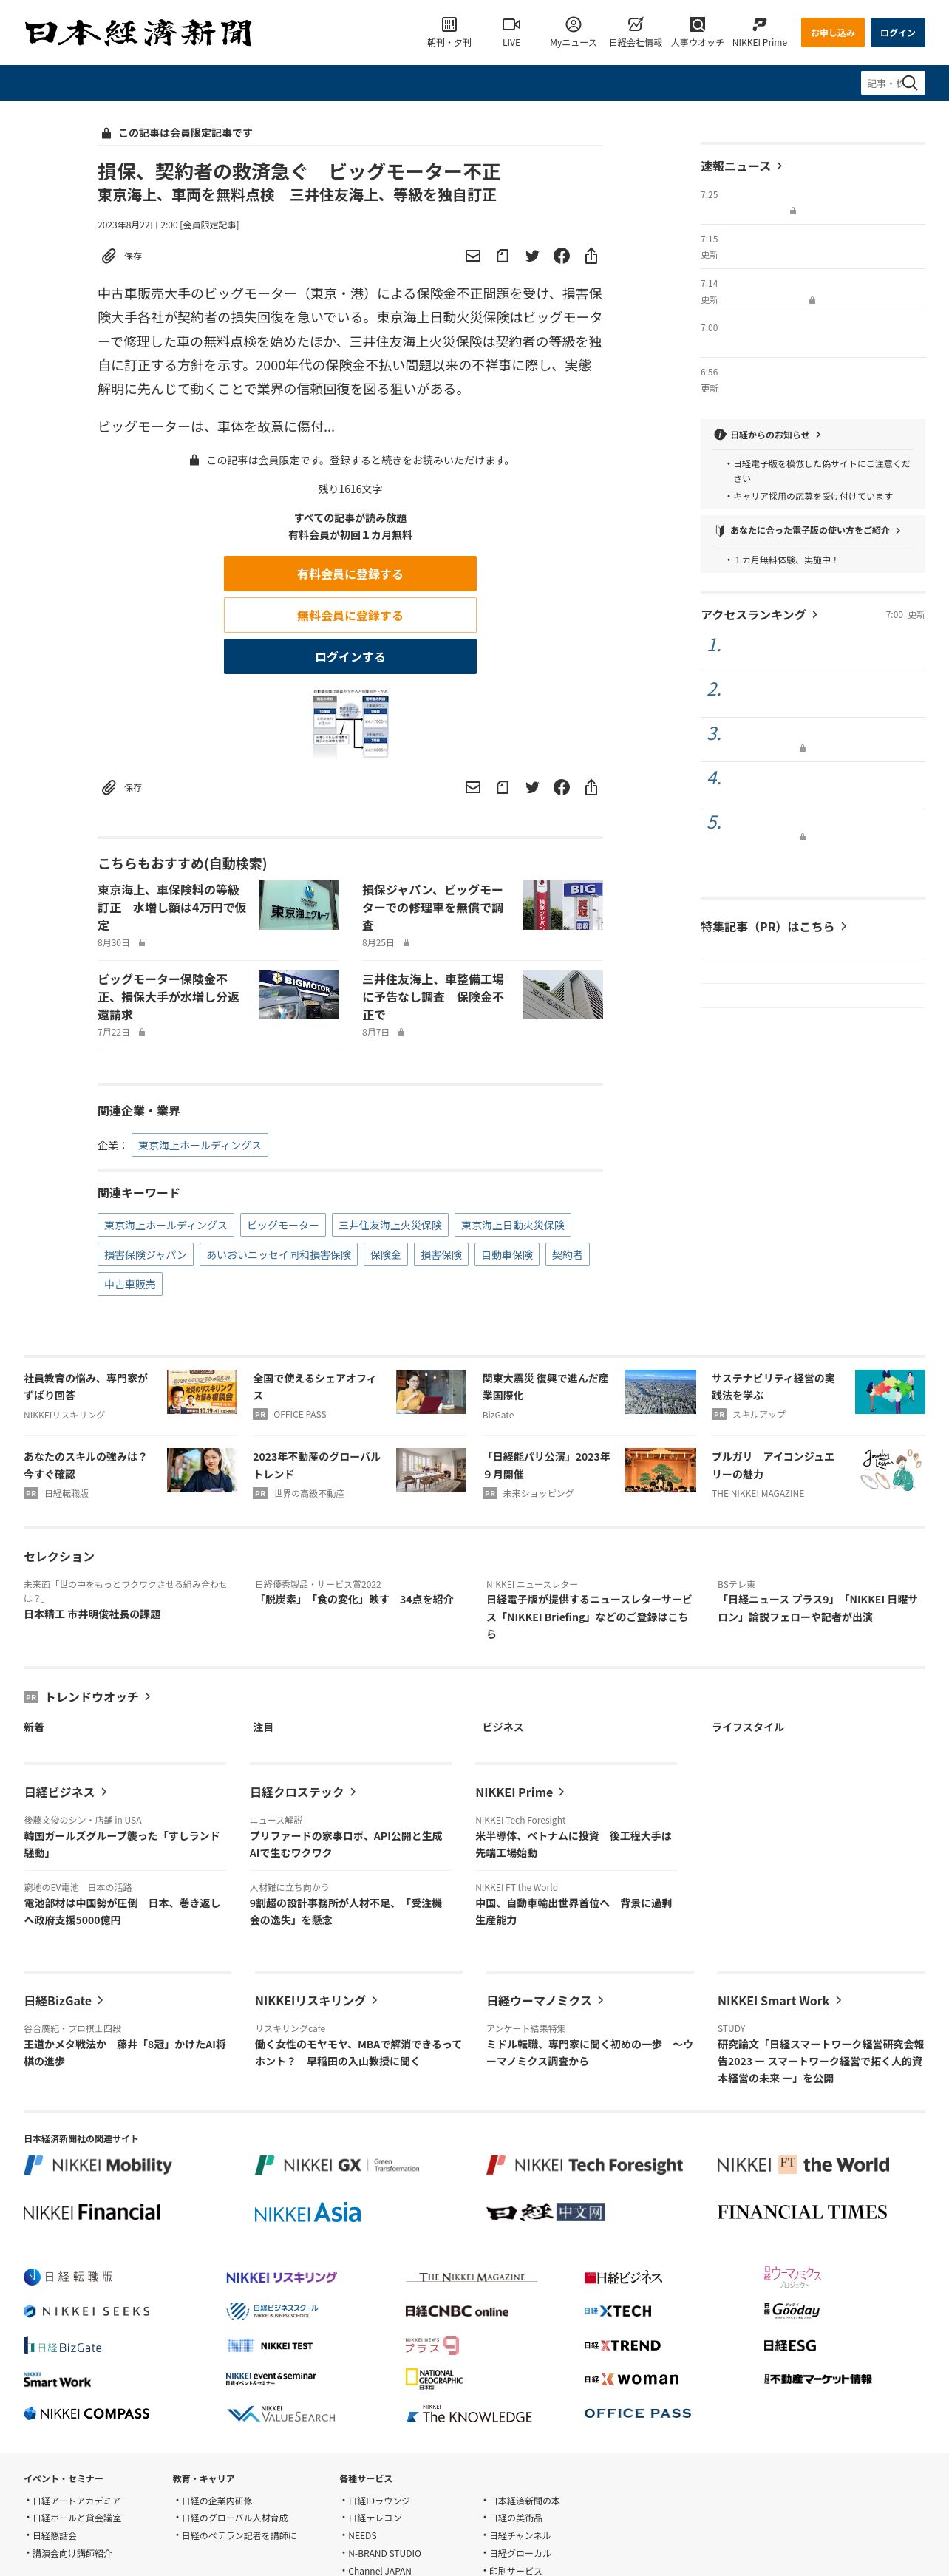Switch to 新着 tab in トレンドウオッチ
The image size is (949, 2576).
click(34, 1727)
